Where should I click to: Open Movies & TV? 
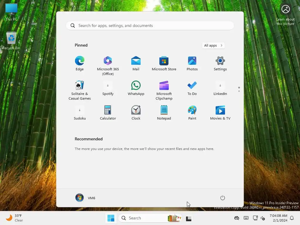click(220, 113)
